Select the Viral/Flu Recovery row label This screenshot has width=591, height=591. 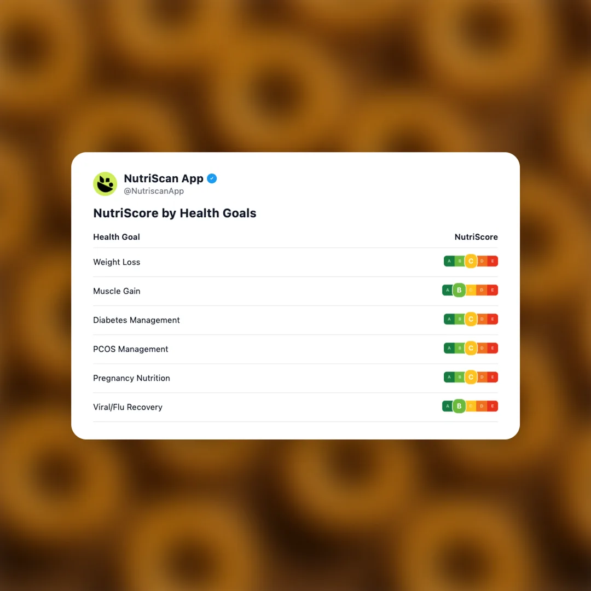click(128, 407)
